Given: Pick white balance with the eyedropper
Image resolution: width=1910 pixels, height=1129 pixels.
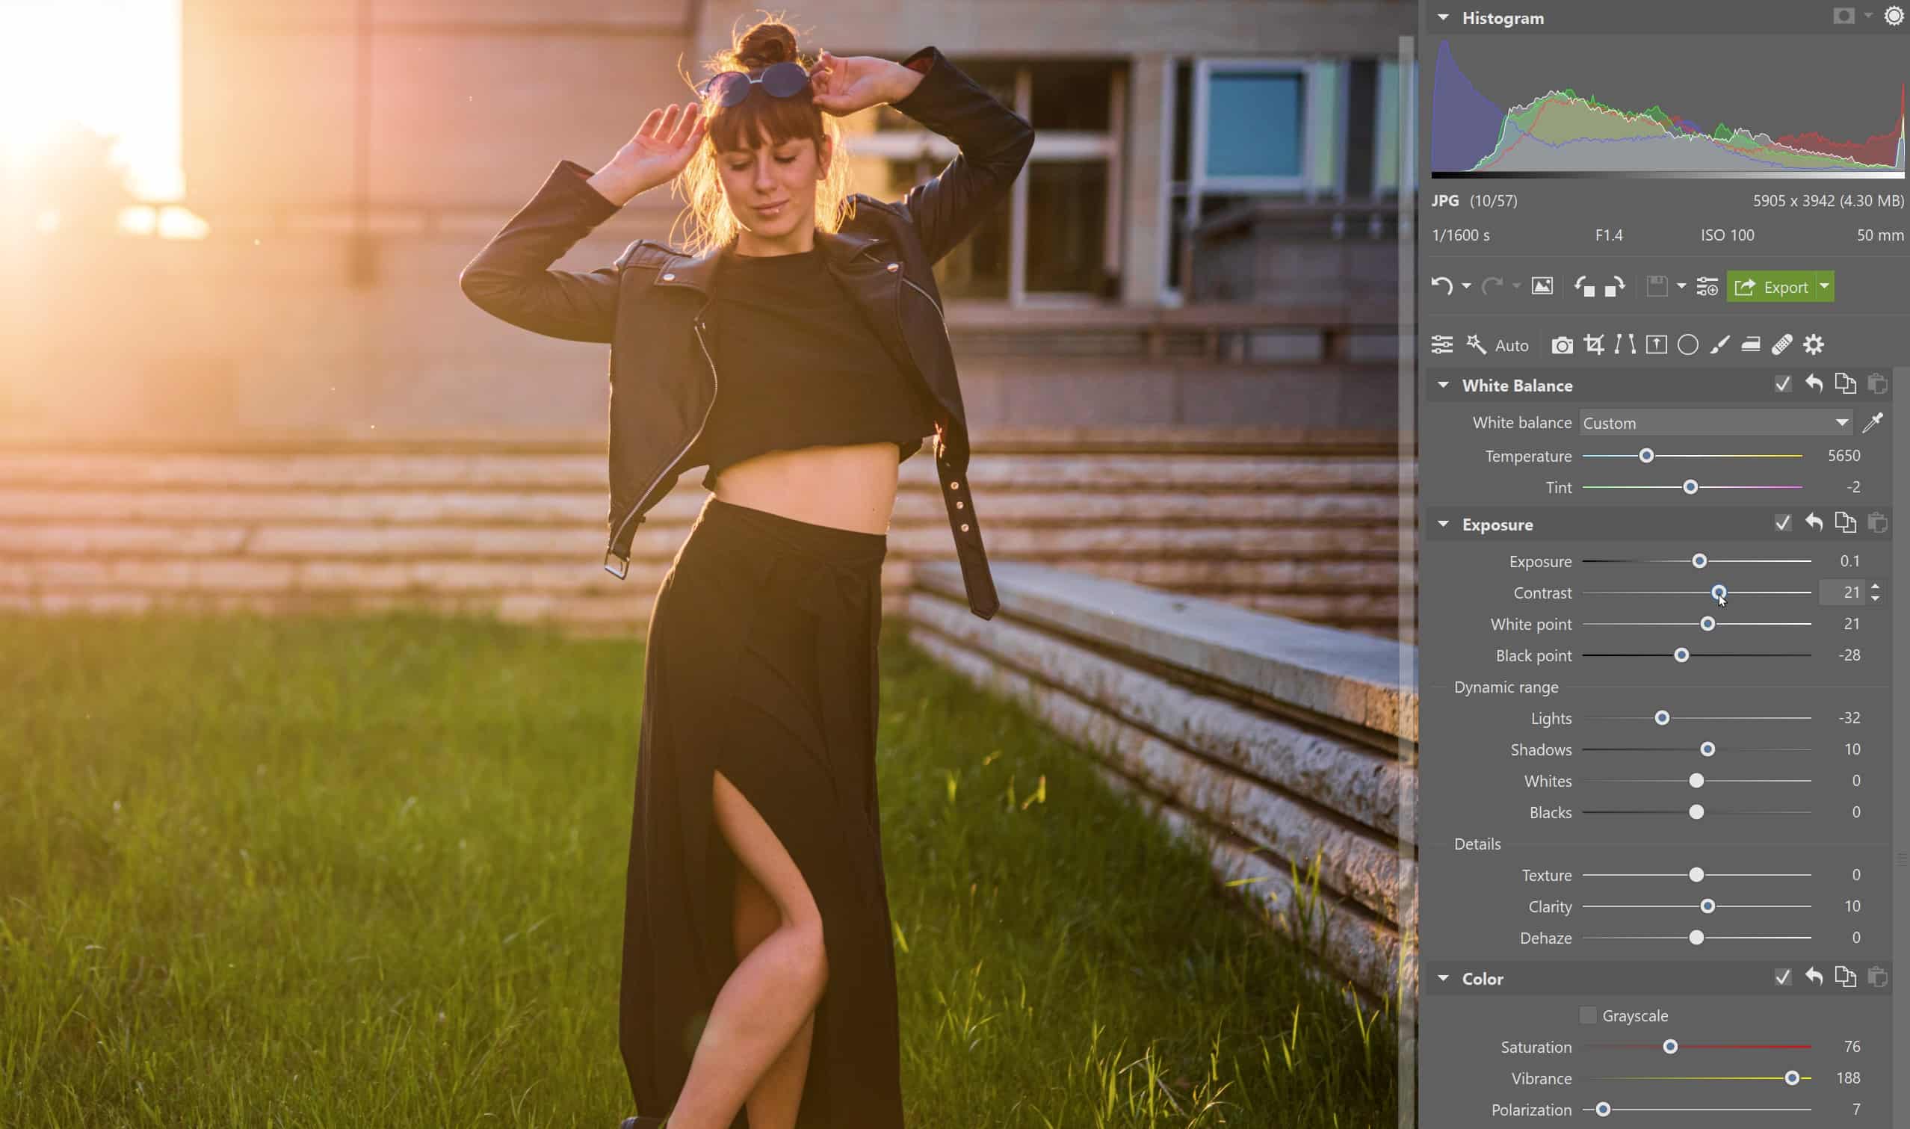Looking at the screenshot, I should pyautogui.click(x=1872, y=422).
